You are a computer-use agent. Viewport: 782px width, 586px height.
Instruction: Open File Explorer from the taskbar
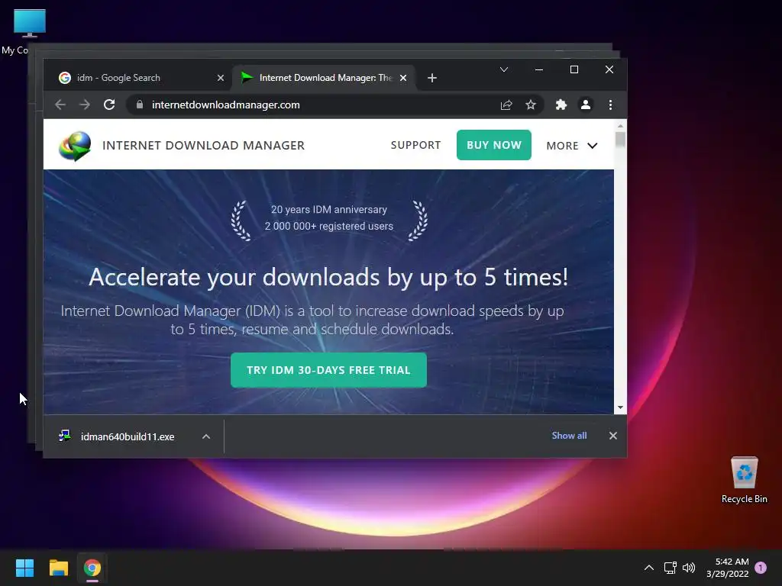tap(58, 568)
